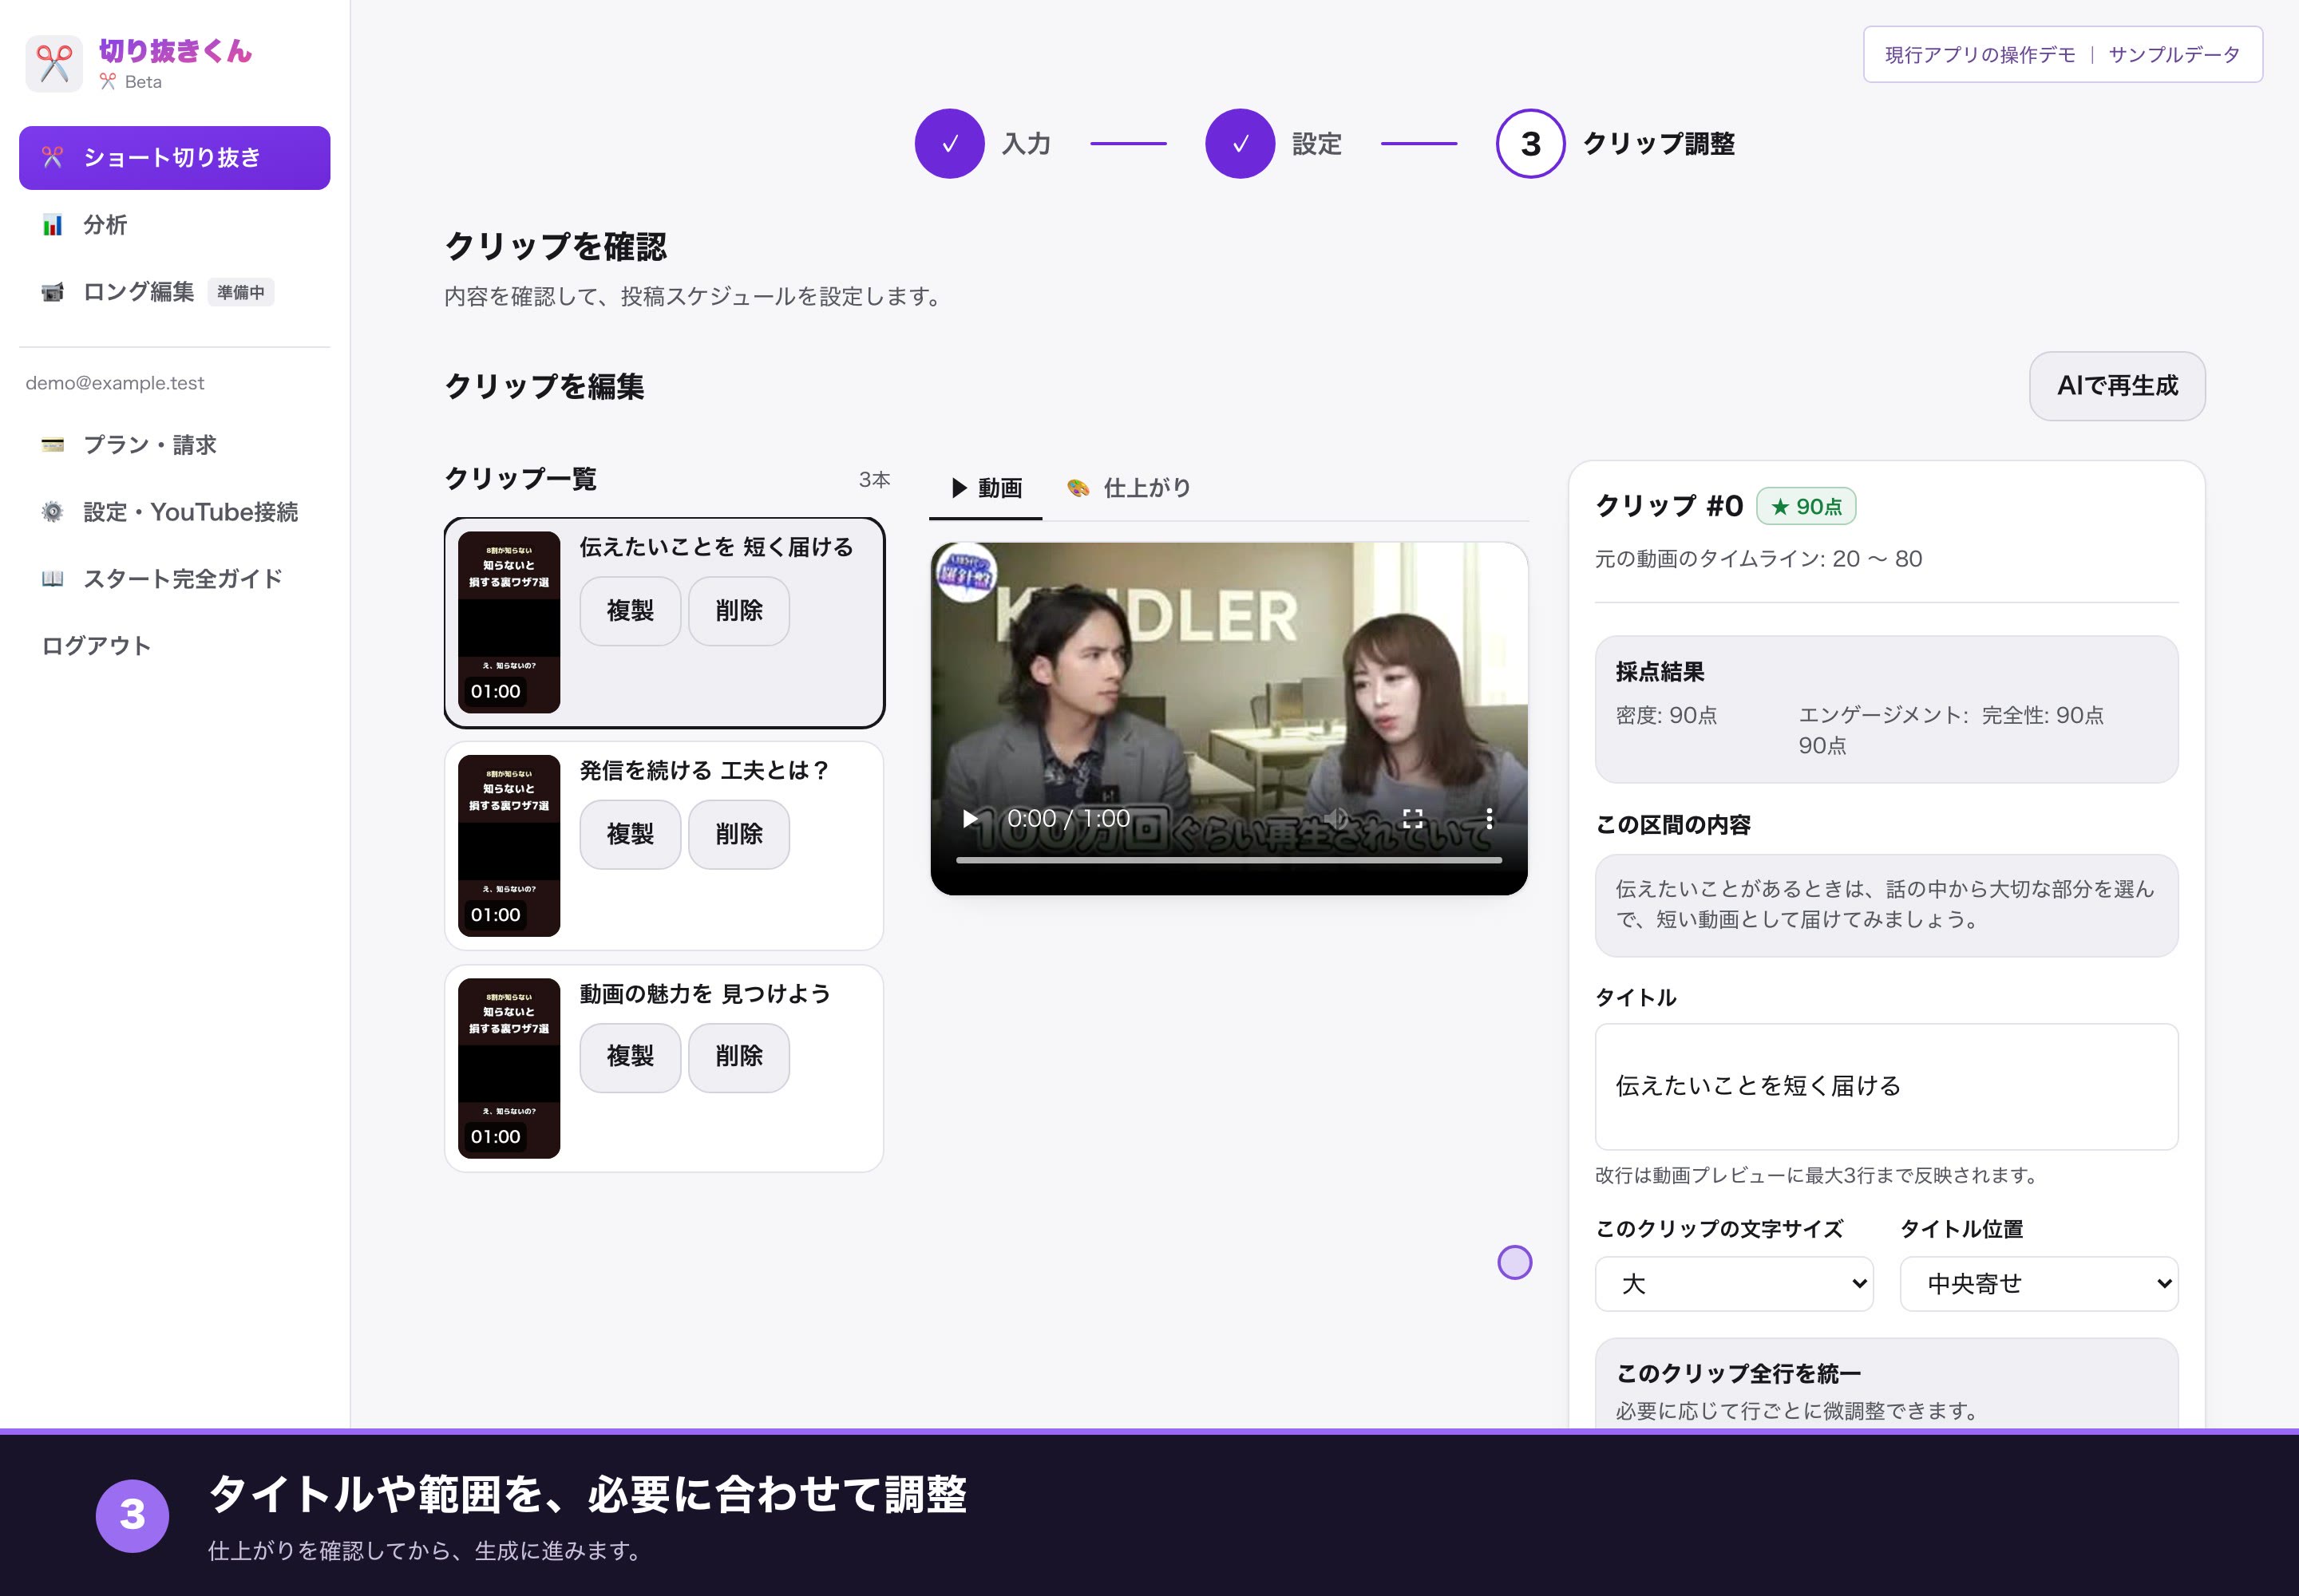The image size is (2299, 1596).
Task: Switch to the 仕上がり tab
Action: tap(1129, 488)
